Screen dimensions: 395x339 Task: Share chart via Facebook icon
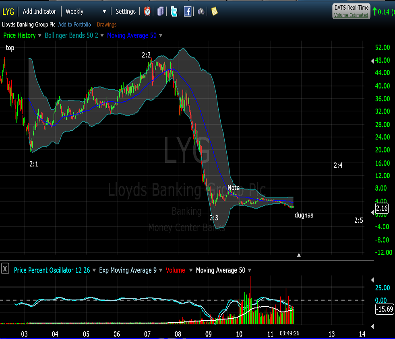[x=187, y=11]
